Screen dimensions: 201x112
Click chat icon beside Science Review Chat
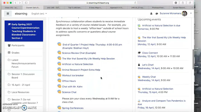pos(59,52)
